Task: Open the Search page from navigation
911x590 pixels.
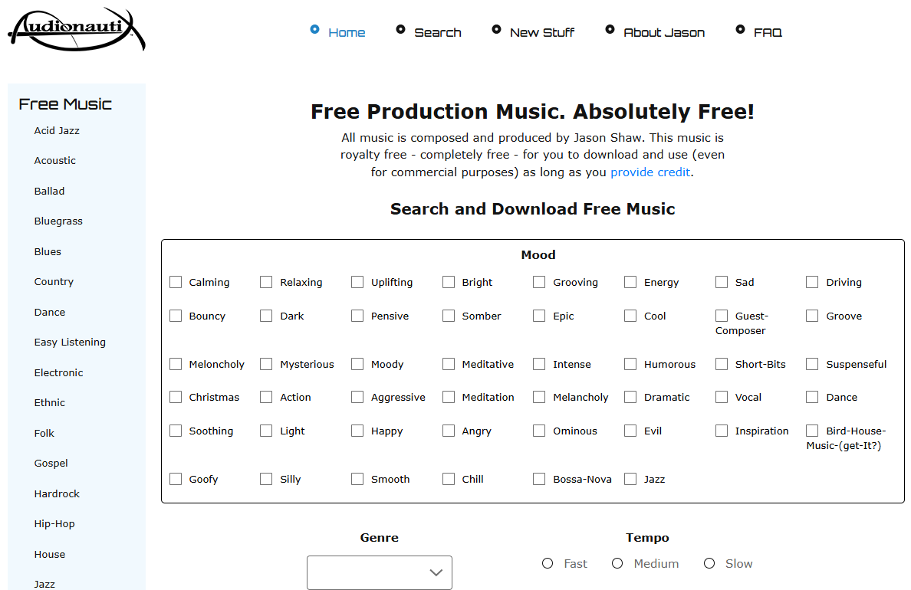Action: click(437, 32)
